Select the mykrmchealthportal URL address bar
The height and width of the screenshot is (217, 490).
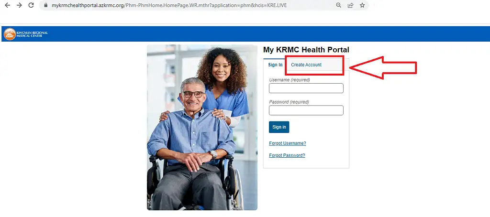(x=188, y=5)
